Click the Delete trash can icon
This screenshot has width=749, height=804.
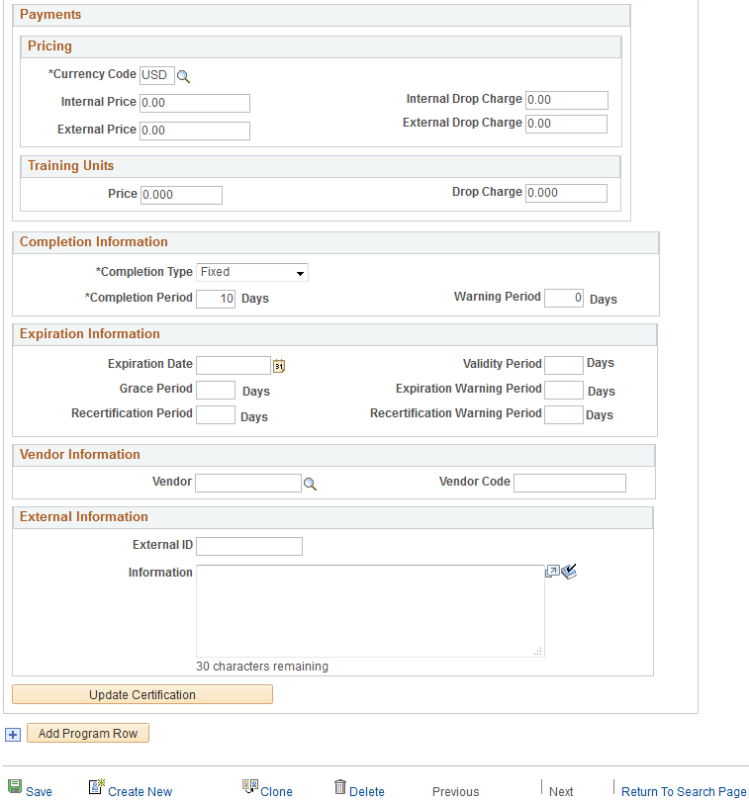340,786
